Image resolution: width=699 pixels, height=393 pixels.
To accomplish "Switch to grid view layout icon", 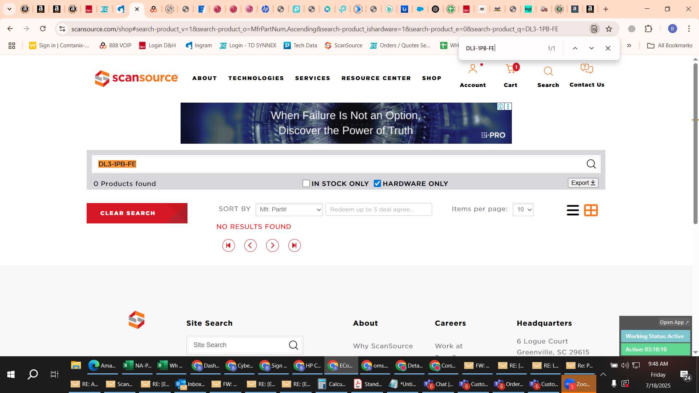I will [591, 210].
